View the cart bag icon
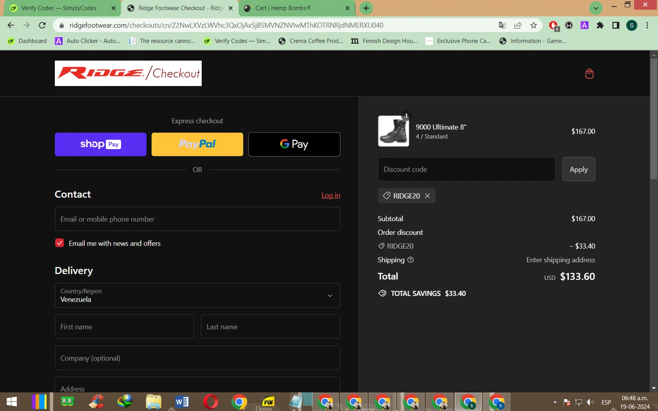This screenshot has width=658, height=411. tap(589, 74)
